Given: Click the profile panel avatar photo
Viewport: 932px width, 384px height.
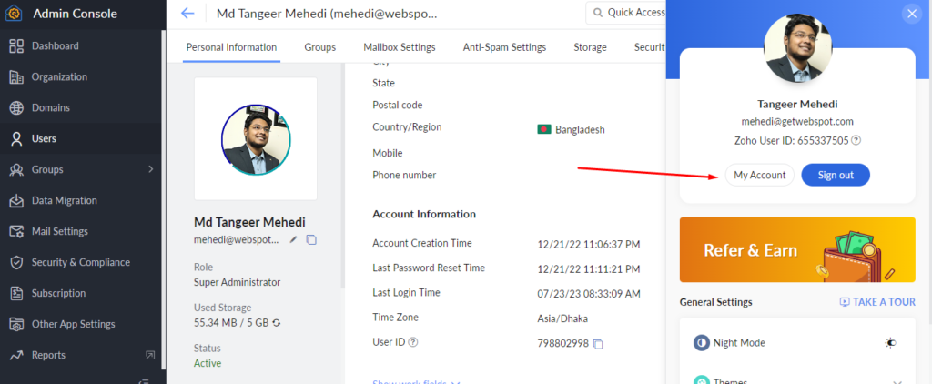Looking at the screenshot, I should point(797,48).
